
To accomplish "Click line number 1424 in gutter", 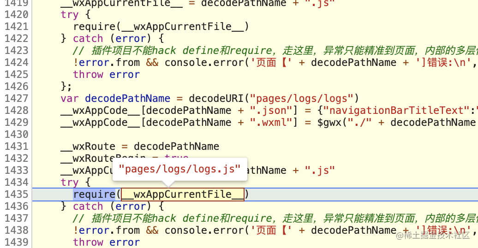I will click(16, 62).
